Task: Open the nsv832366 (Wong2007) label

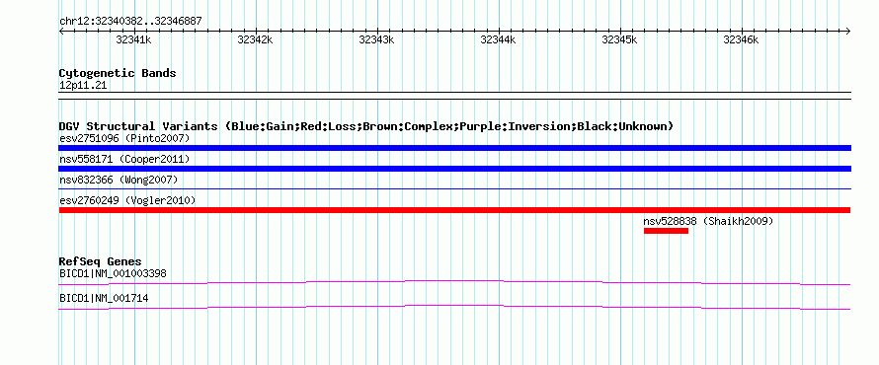Action: coord(119,180)
